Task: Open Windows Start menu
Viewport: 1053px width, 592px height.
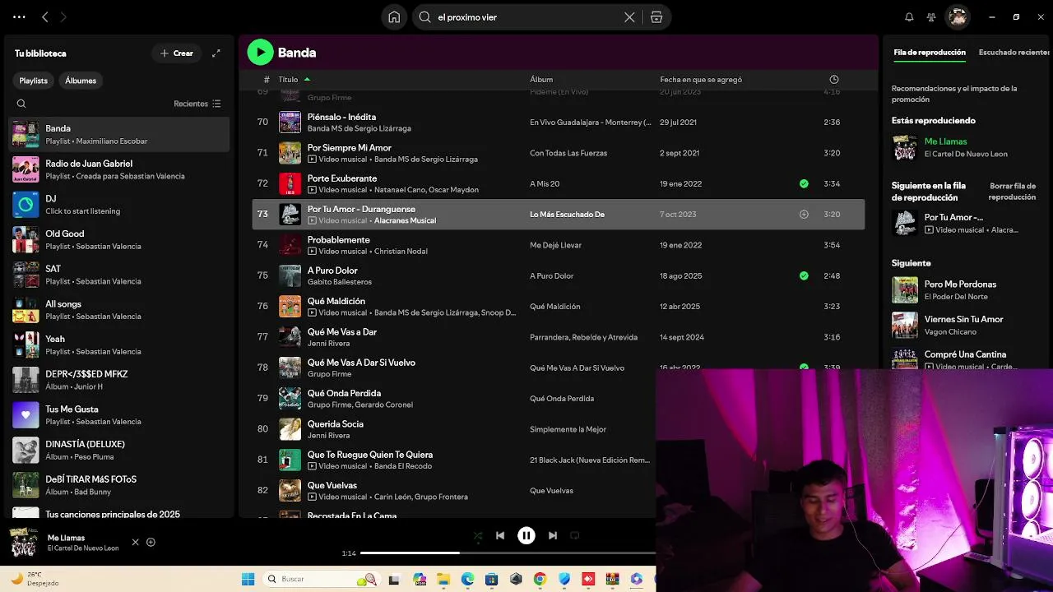Action: [248, 579]
